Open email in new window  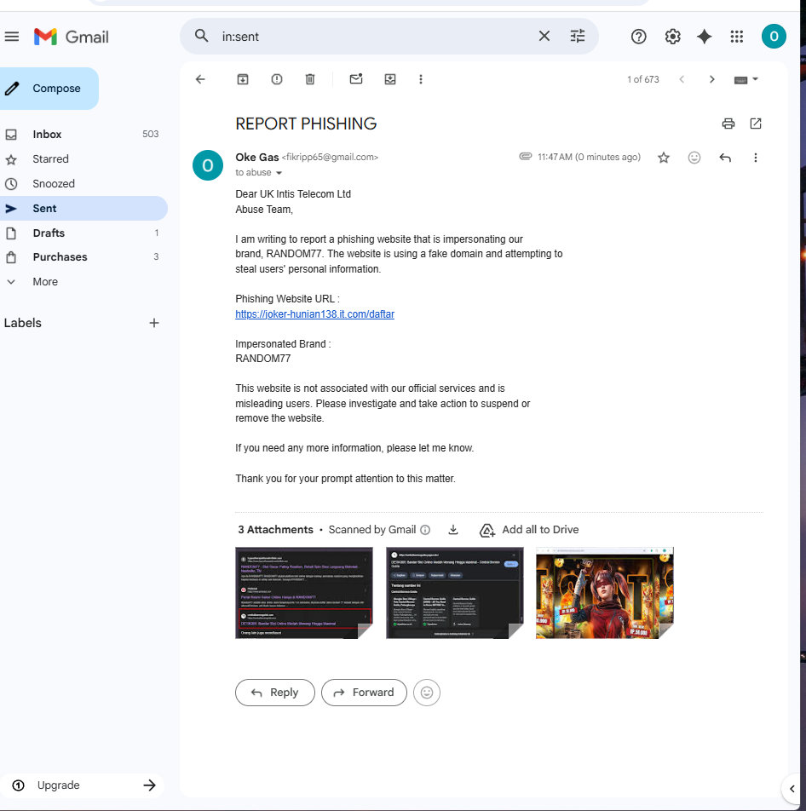click(755, 124)
